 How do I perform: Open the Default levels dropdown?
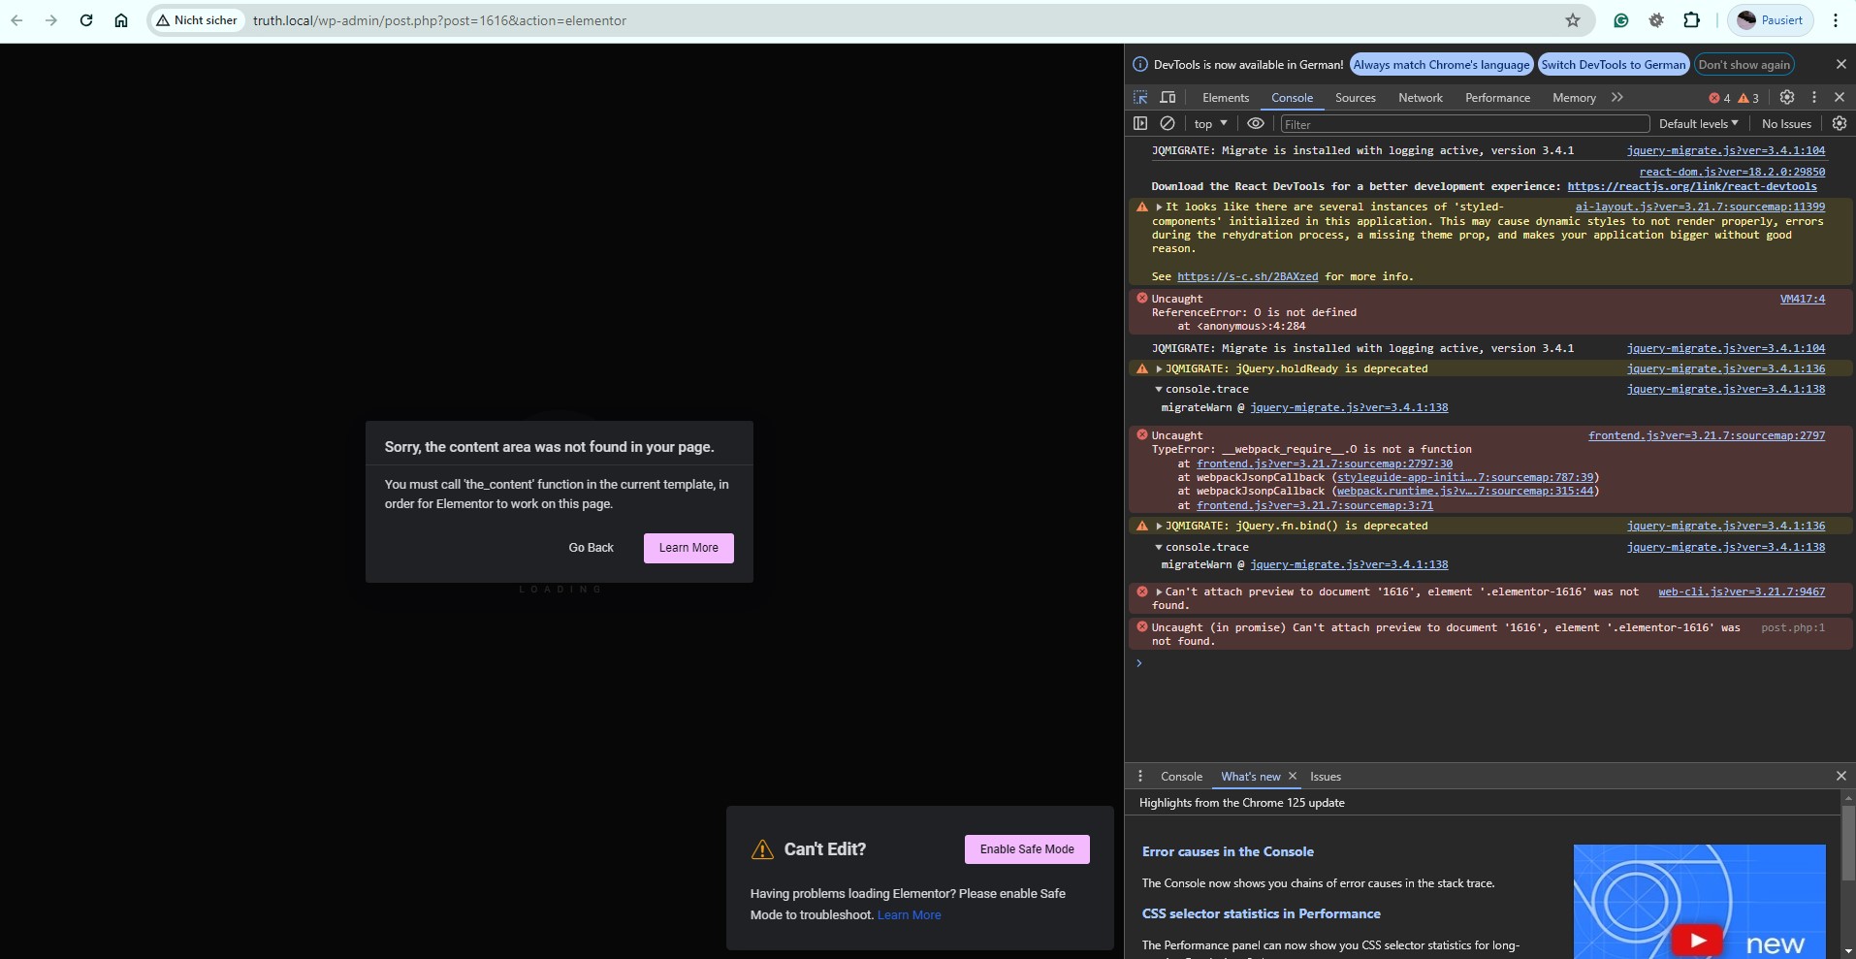click(x=1698, y=123)
